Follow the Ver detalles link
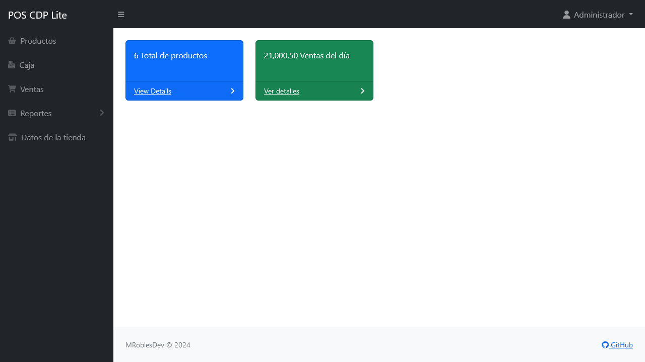The width and height of the screenshot is (645, 362). click(282, 91)
